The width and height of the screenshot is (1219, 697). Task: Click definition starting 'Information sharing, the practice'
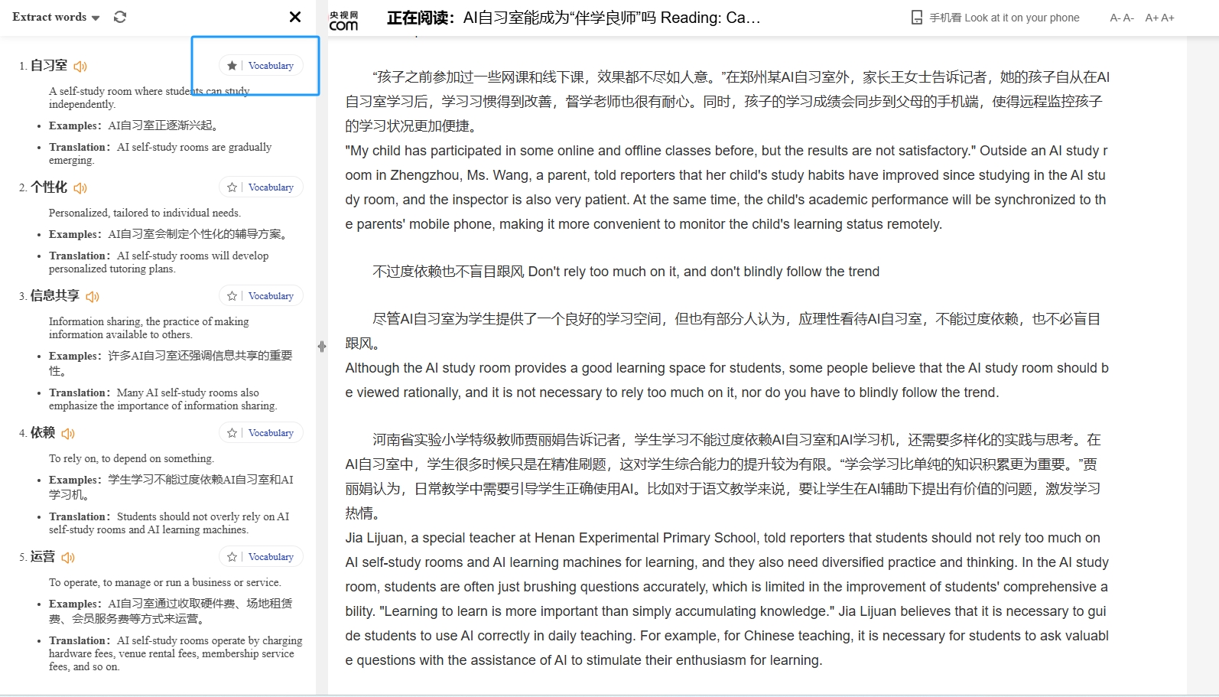coord(149,328)
